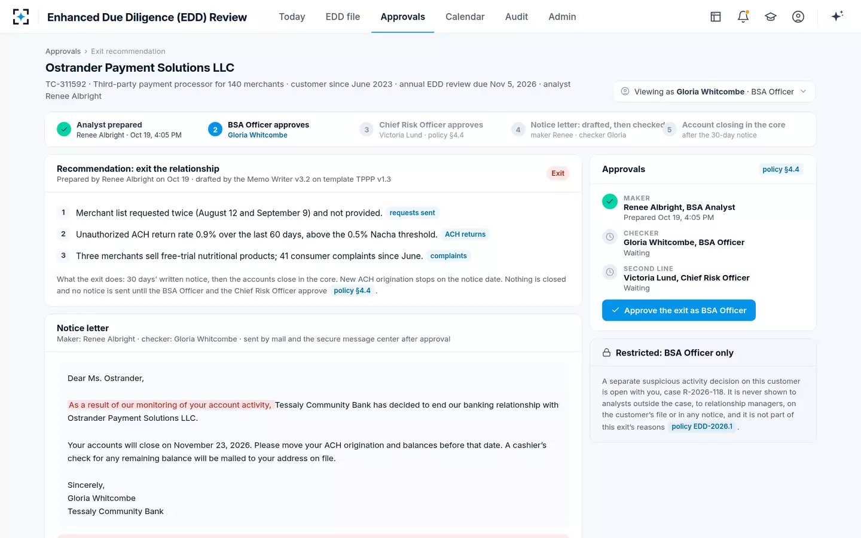Open the layout panel icon in the header

point(716,17)
